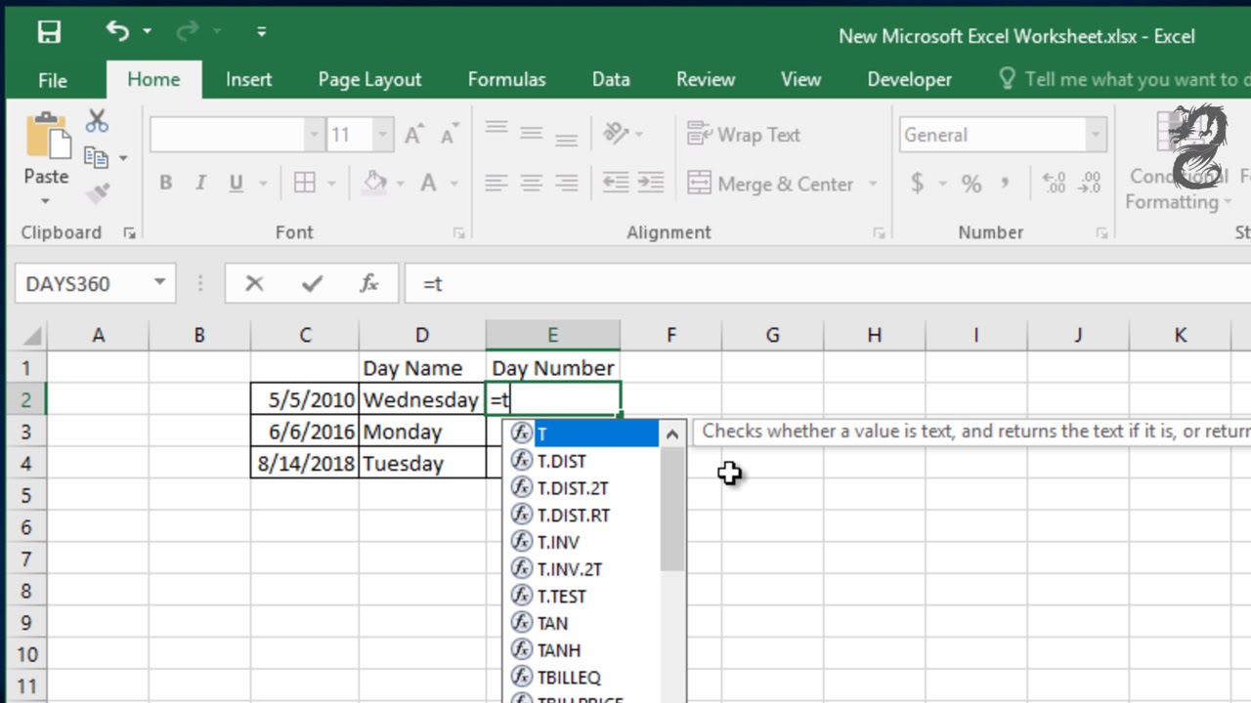Select TAN from the autocomplete list
The width and height of the screenshot is (1251, 703).
[x=552, y=623]
